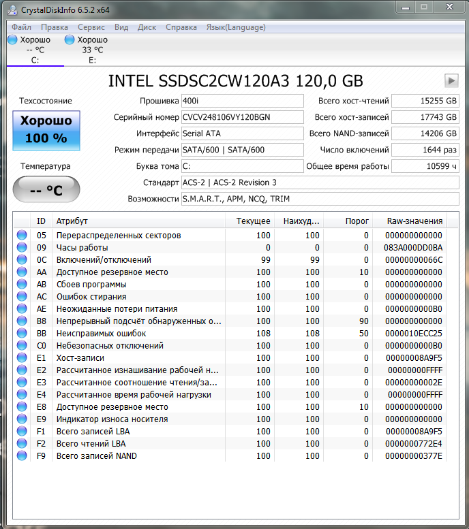Click the ID column header
This screenshot has height=529, width=469.
tap(41, 221)
